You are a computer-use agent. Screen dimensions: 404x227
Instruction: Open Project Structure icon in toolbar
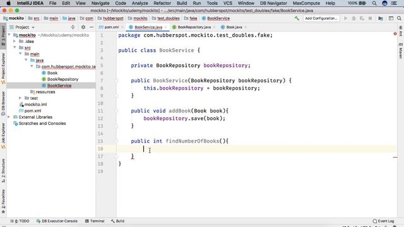[381, 18]
